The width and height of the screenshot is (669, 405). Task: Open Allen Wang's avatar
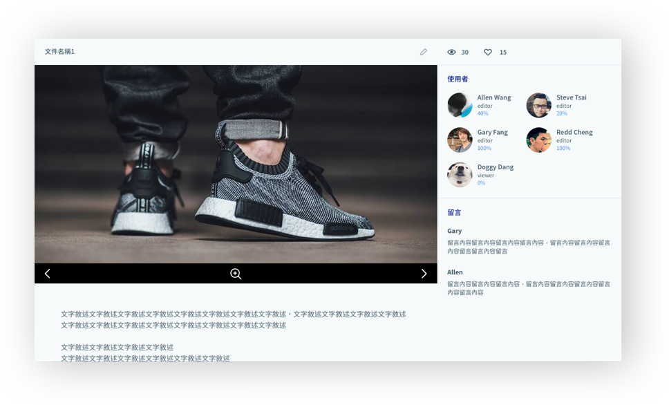[x=460, y=105]
